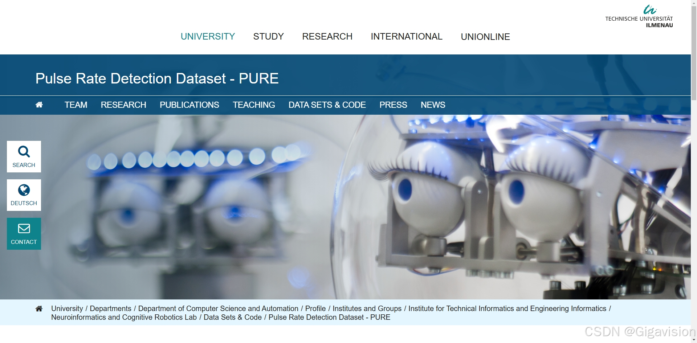Image resolution: width=697 pixels, height=343 pixels.
Task: Click the vertical scrollbar thumb
Action: [694, 53]
